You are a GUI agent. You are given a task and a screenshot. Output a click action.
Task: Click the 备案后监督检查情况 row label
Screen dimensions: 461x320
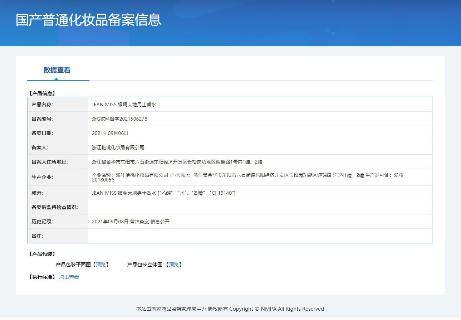(x=55, y=207)
